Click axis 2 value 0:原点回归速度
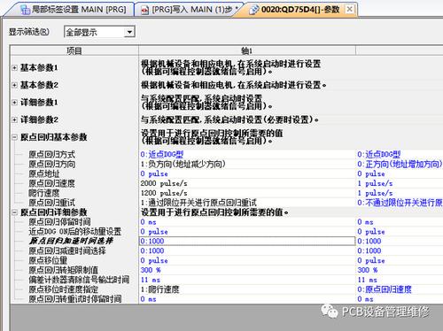The height and width of the screenshot is (331, 443). coord(385,289)
